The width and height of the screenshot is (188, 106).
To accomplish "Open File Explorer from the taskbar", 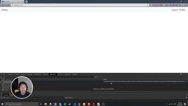I will pos(46,104).
